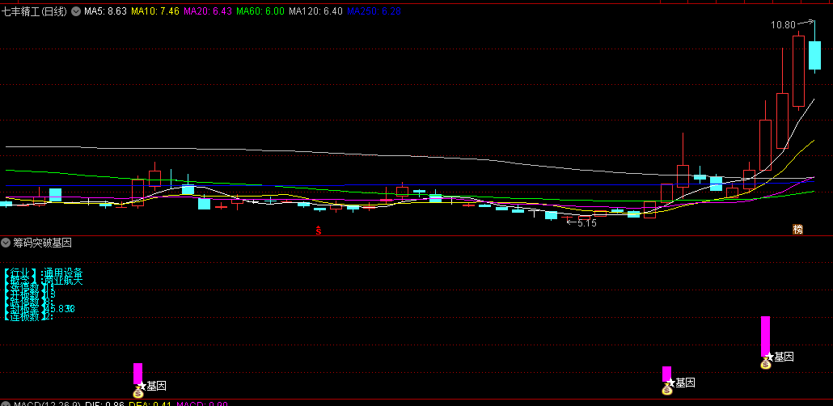Click the stock title 七丰精工(日线)
The height and width of the screenshot is (406, 833).
(34, 11)
